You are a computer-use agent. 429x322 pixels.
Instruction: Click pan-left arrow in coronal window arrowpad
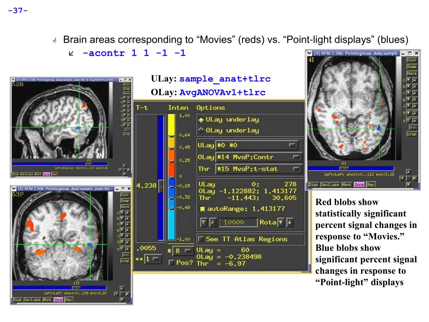(x=116, y=294)
